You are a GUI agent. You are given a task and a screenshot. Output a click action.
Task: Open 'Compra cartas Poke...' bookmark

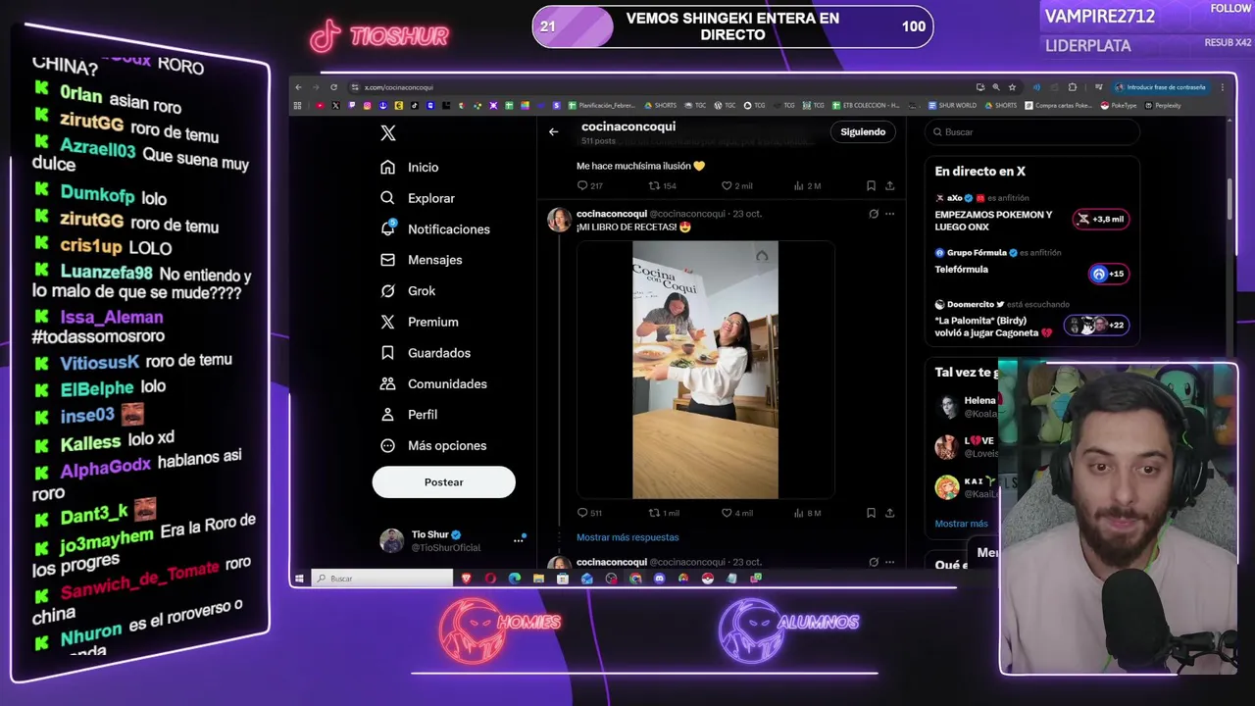[x=1057, y=106]
